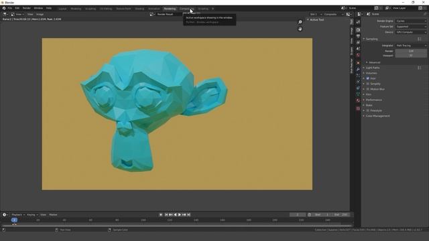Click the zoom magnifier icon in image editor
The image size is (429, 241).
pyautogui.click(x=300, y=22)
